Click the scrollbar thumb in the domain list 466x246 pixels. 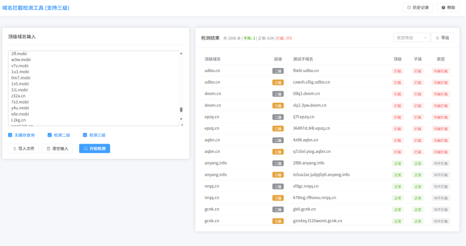coord(181,109)
